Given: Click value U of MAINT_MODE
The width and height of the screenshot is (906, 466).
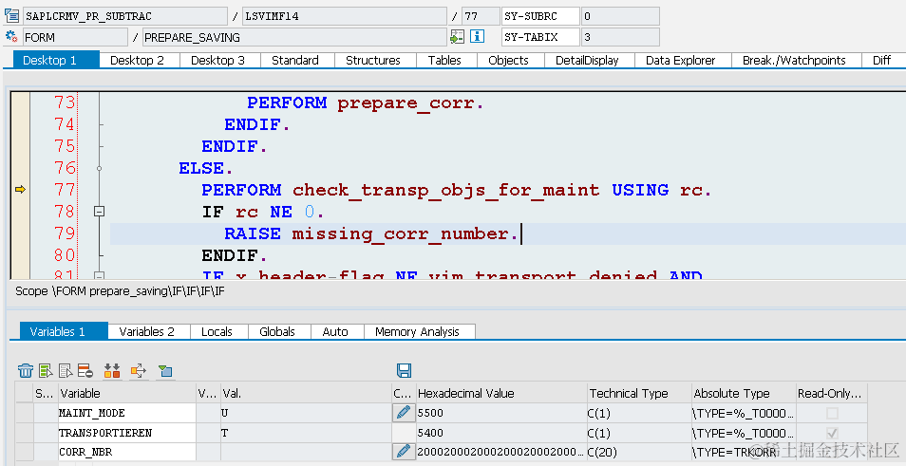Looking at the screenshot, I should pos(305,413).
